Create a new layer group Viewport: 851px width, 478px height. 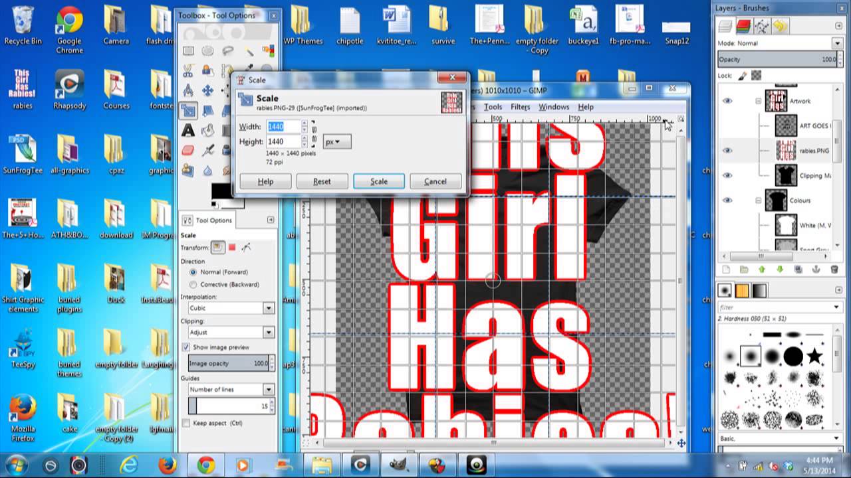tap(744, 270)
